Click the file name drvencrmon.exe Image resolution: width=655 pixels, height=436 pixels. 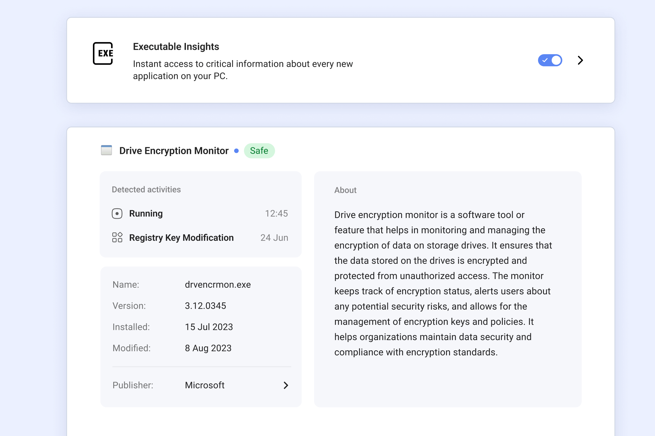[x=218, y=285]
